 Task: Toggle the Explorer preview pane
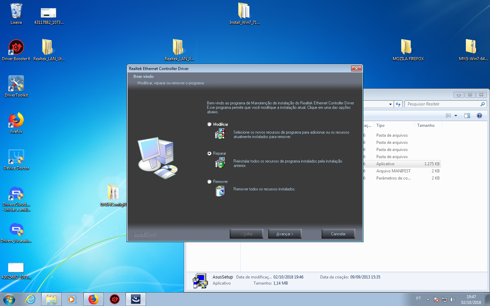pos(467,116)
